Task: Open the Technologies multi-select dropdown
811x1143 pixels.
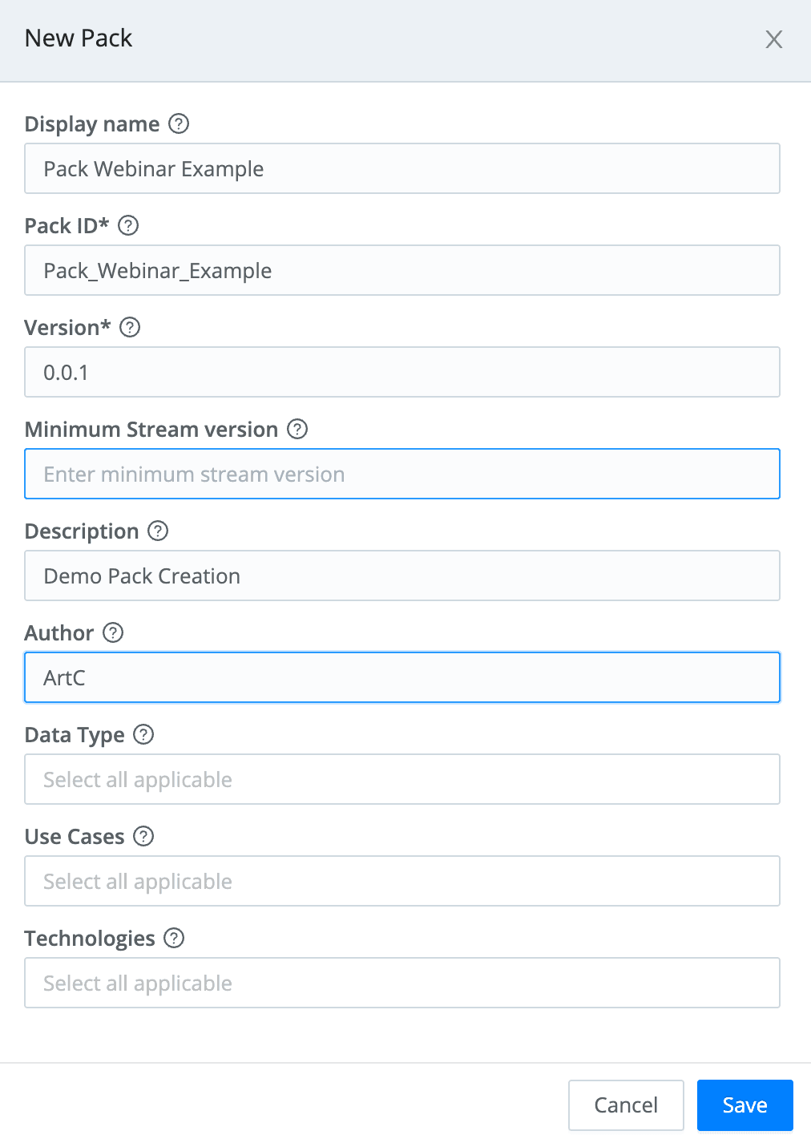Action: tap(402, 983)
